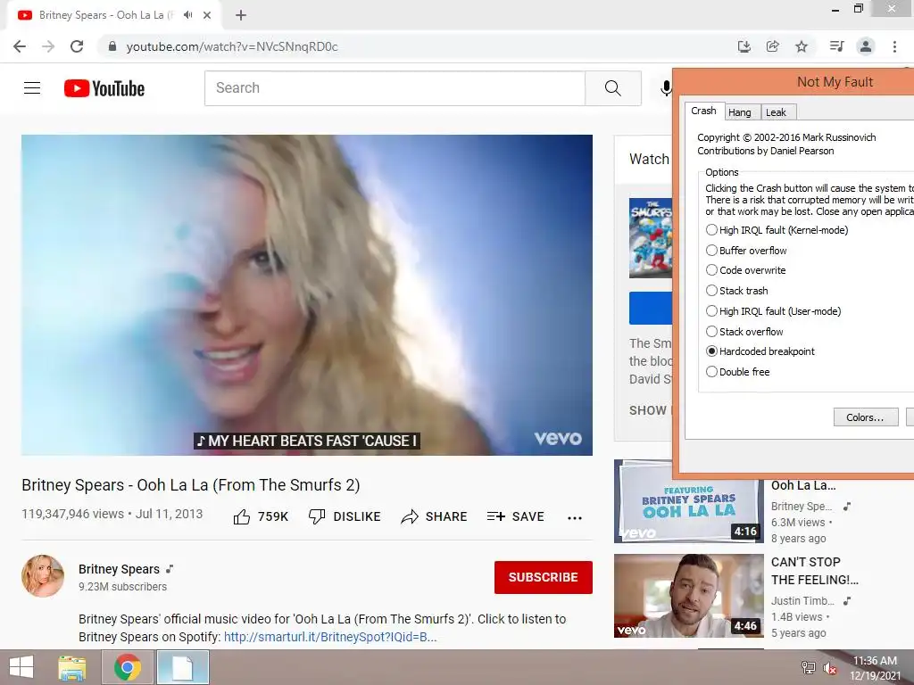The image size is (914, 685).
Task: Click the lock icon in the address bar
Action: click(112, 46)
